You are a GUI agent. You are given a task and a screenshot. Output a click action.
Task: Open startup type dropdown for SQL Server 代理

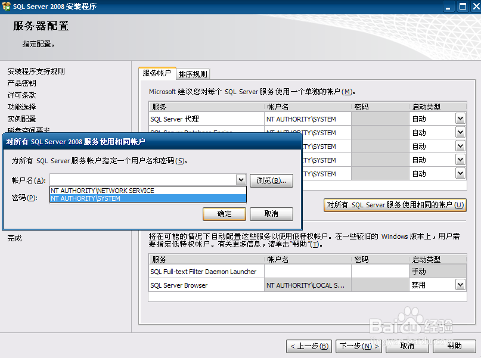460,119
